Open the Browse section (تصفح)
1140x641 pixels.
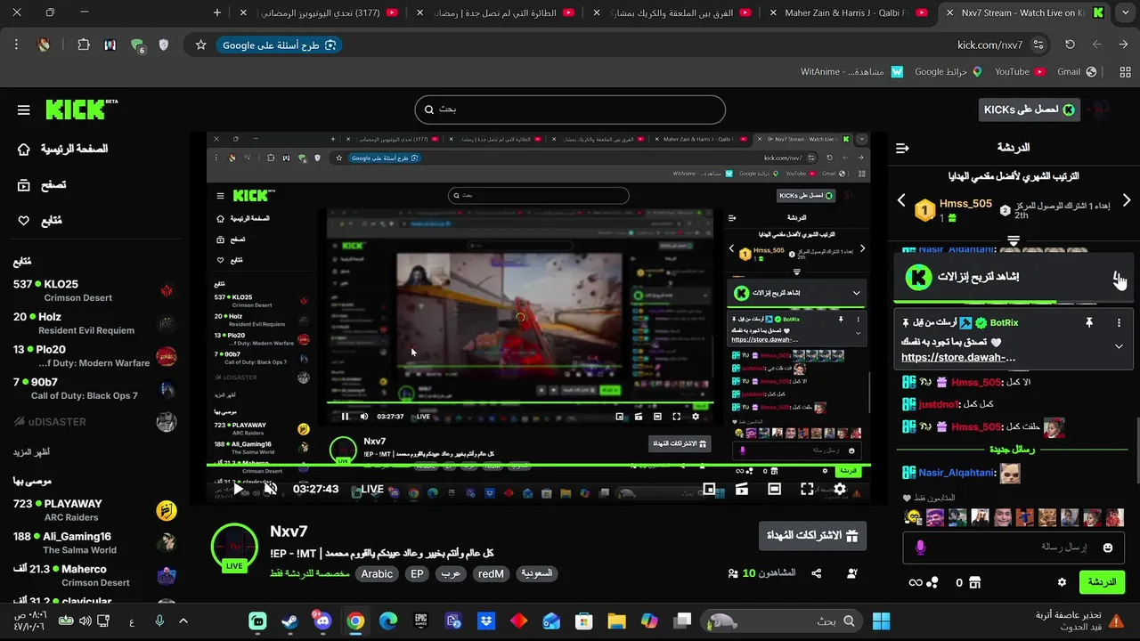tap(42, 185)
